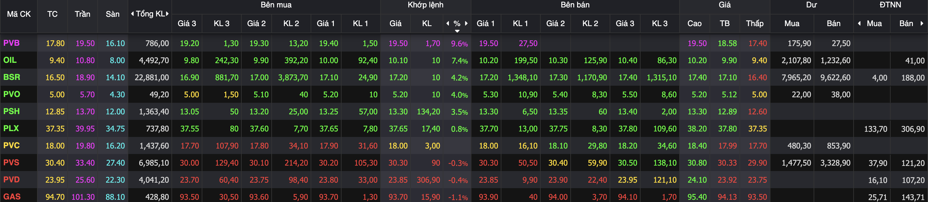Click PSH low price 12.60

tap(757, 111)
